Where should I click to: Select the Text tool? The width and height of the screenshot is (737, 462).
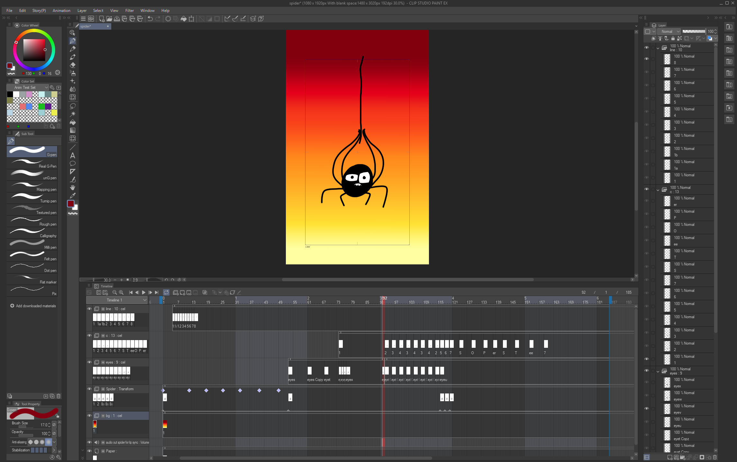pyautogui.click(x=72, y=155)
